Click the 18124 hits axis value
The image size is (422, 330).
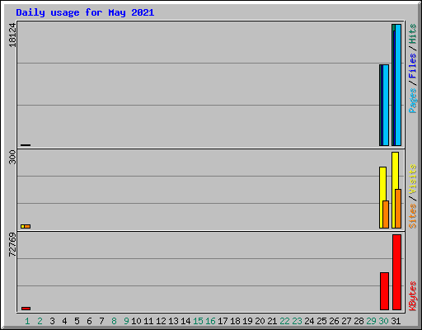coord(12,35)
